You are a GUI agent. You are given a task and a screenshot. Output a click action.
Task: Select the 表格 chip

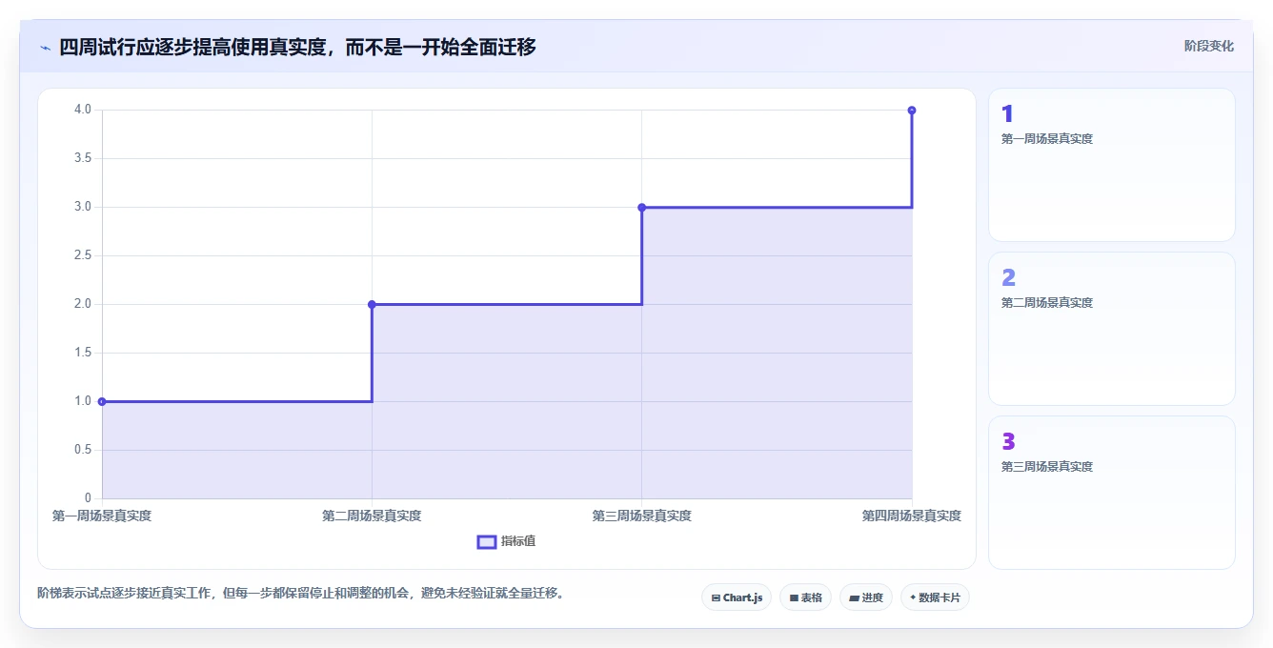pos(805,597)
